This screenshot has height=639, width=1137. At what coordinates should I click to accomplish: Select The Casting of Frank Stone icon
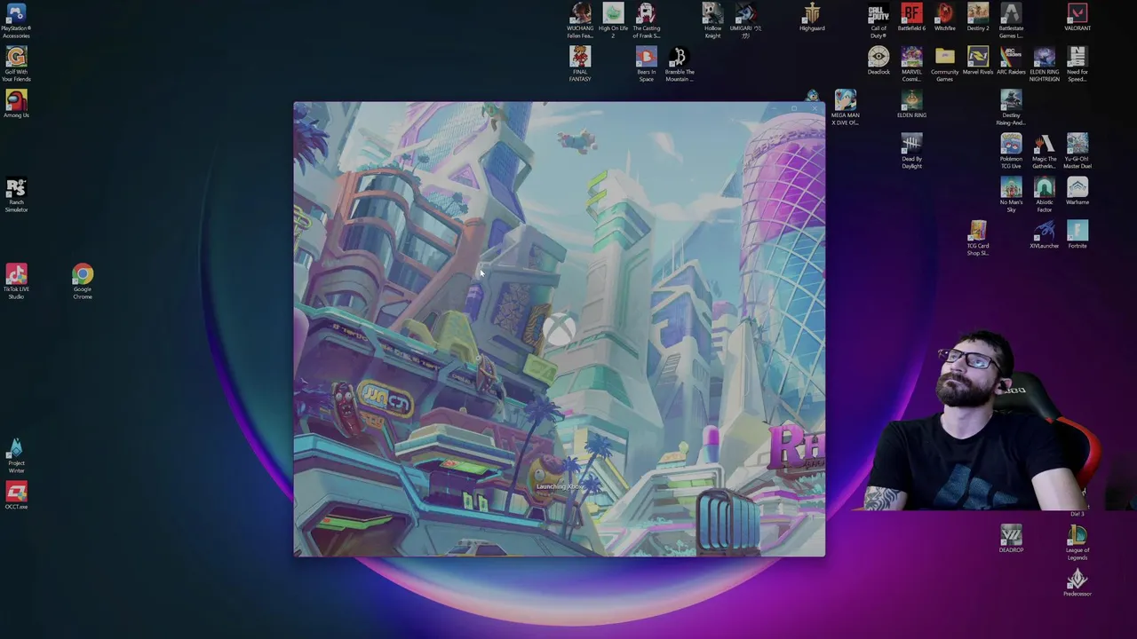click(x=646, y=20)
